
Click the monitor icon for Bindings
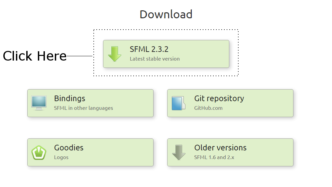[39, 103]
